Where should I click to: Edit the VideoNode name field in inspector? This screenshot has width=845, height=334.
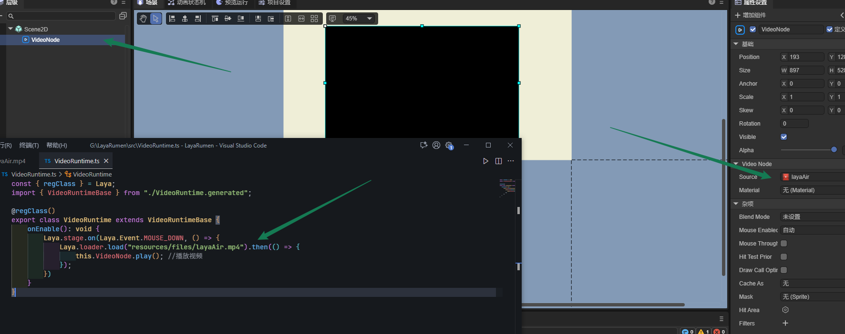tap(791, 29)
